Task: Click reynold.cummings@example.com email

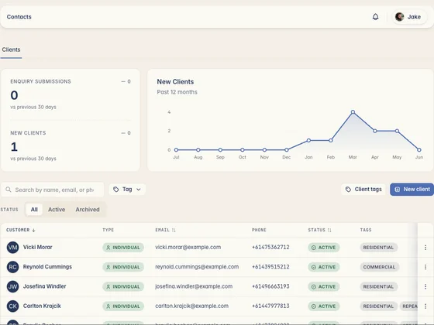Action: (197, 267)
